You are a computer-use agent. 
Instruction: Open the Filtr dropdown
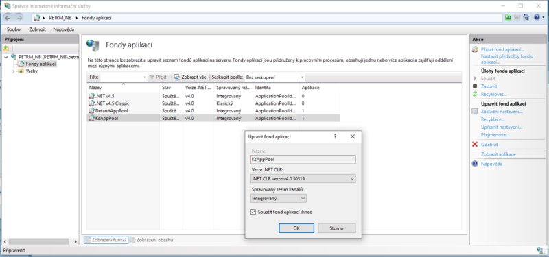coord(145,77)
